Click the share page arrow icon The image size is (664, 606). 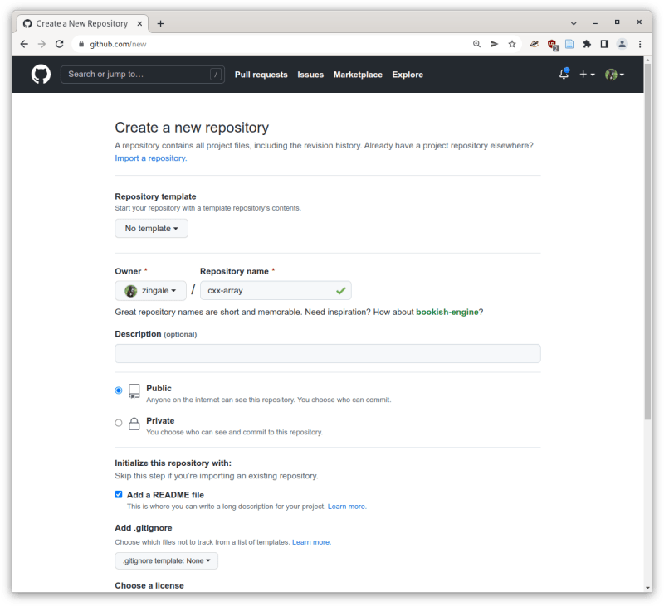coord(494,44)
